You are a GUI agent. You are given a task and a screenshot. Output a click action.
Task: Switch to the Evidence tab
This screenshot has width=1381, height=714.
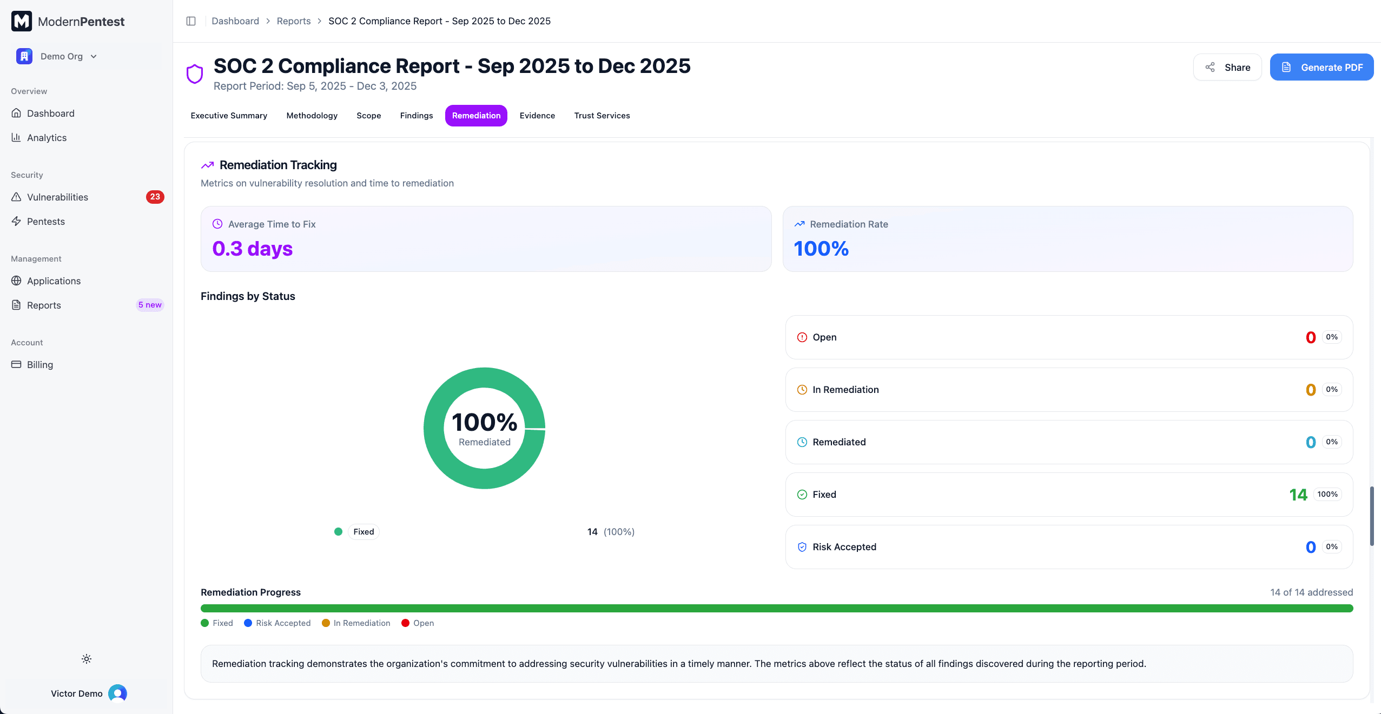click(x=537, y=116)
